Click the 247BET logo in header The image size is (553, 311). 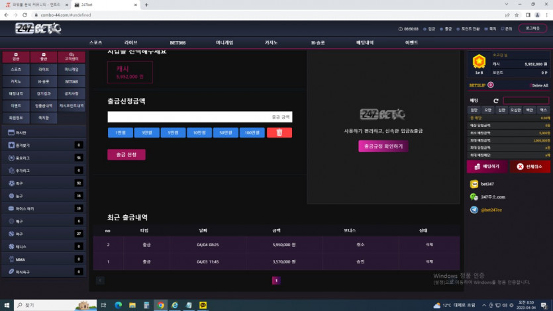coord(38,29)
